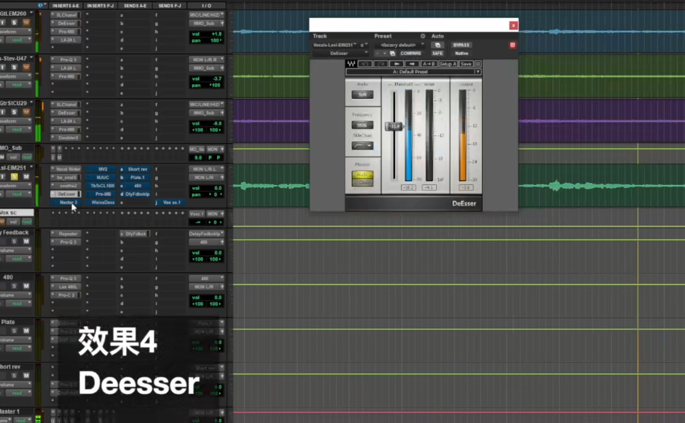The image size is (685, 423).
Task: Open the Waves hamburger menu icon
Action: [x=478, y=64]
